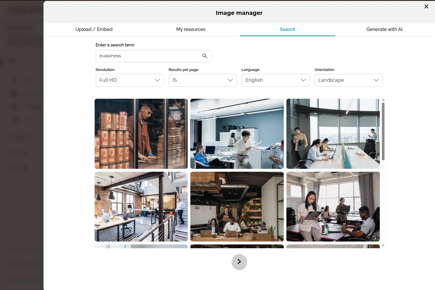Select the curved window office photo
Screen dimensions: 435x290
[333, 134]
